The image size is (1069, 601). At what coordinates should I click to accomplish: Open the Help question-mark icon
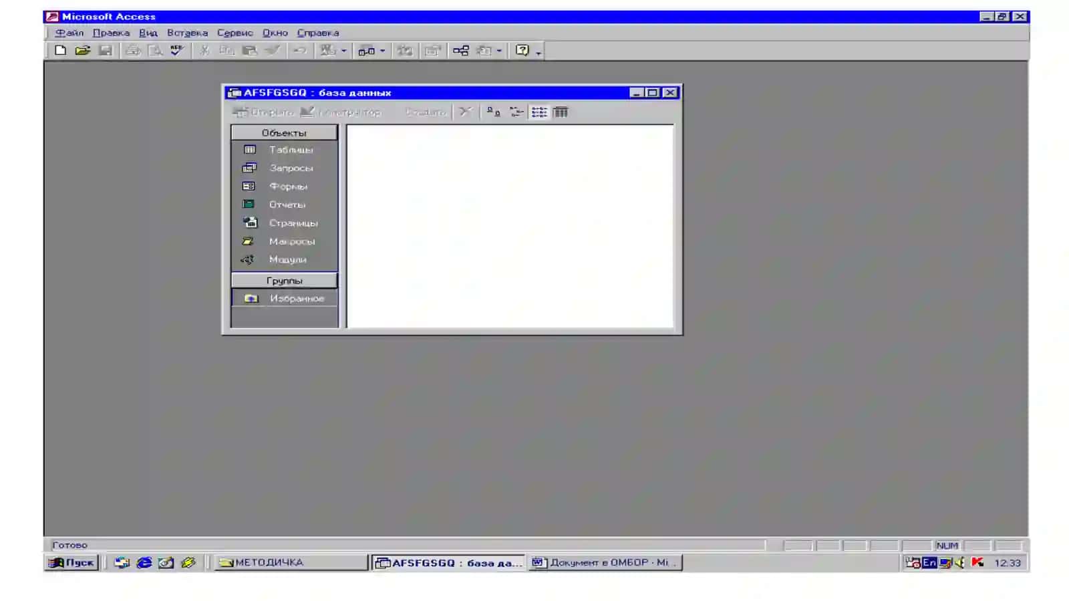tap(522, 50)
